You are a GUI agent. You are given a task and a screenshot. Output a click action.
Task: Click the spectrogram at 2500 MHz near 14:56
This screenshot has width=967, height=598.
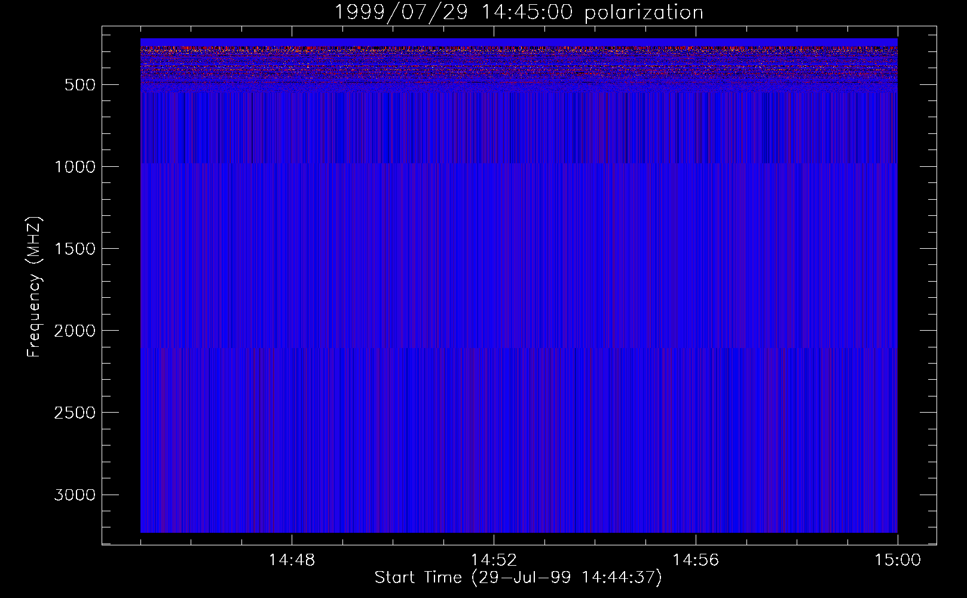[x=695, y=412]
